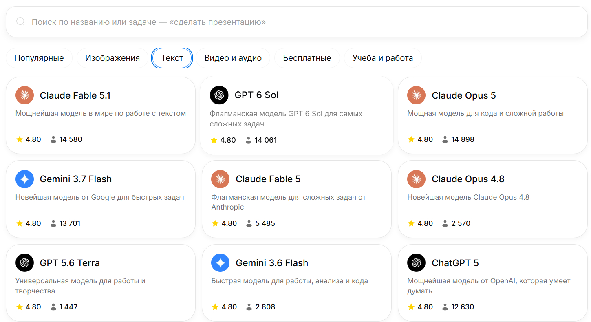Click the user count '12 630'

coord(463,307)
